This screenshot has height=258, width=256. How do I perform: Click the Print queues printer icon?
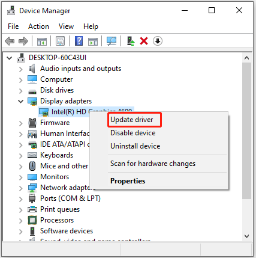point(32,209)
